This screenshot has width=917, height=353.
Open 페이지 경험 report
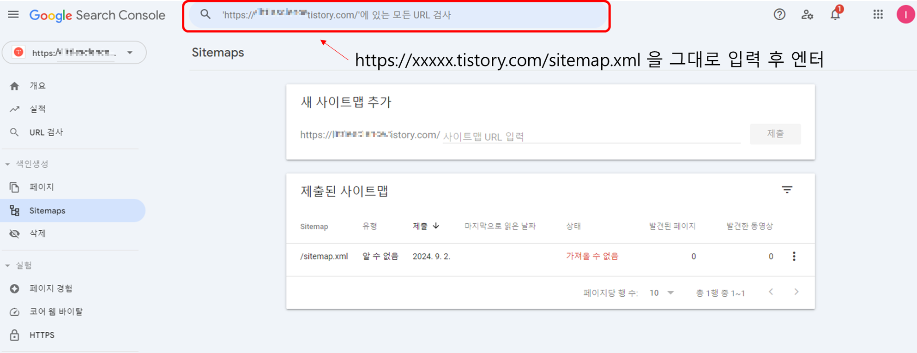51,288
